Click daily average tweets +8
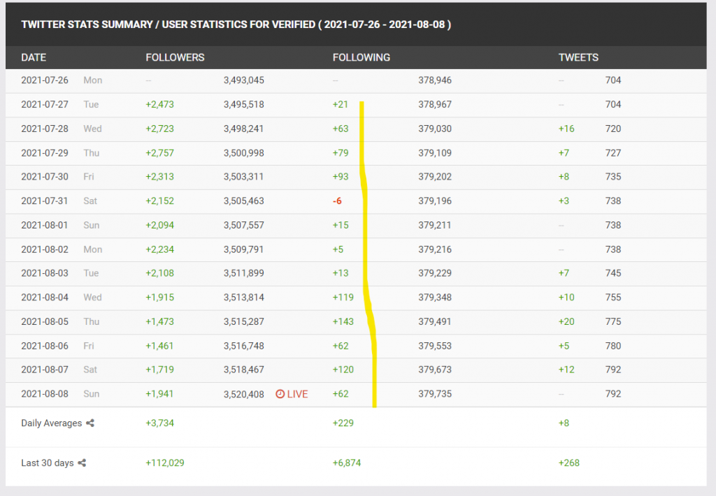716x496 pixels. coord(564,423)
